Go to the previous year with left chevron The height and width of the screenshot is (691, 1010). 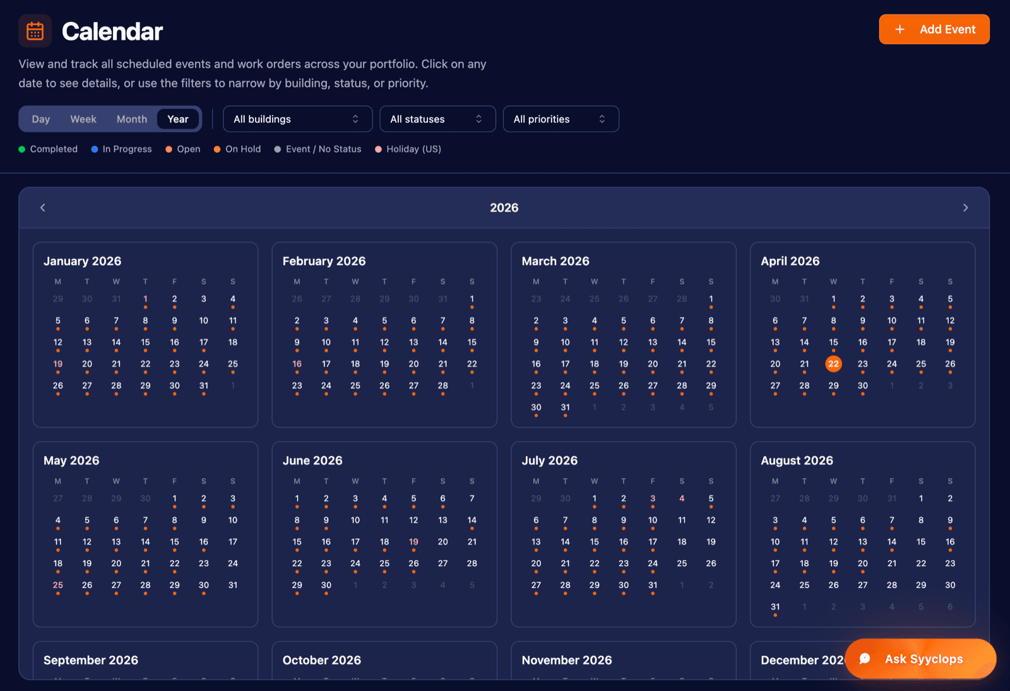(43, 208)
